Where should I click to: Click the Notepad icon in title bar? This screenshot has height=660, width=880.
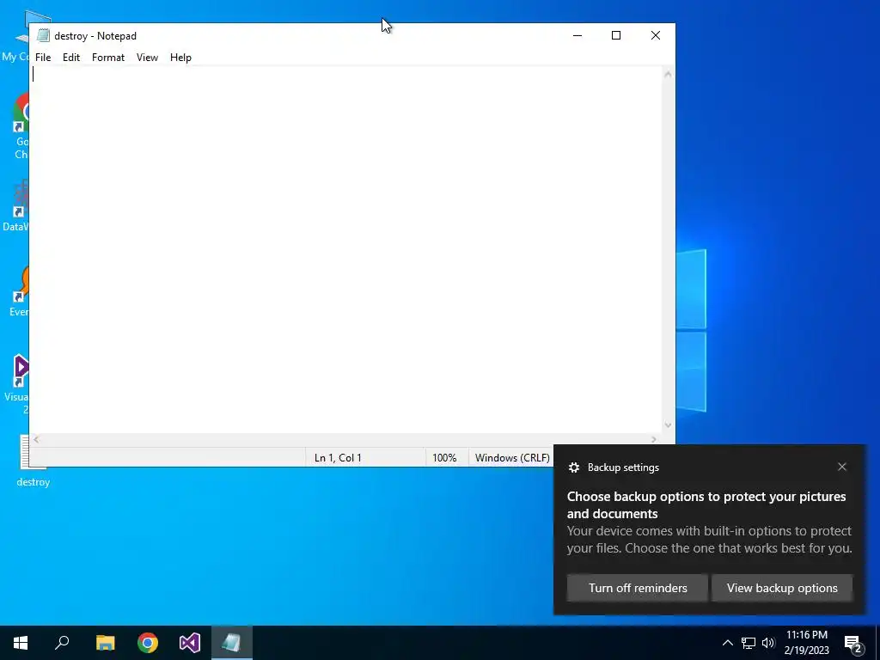(x=43, y=35)
